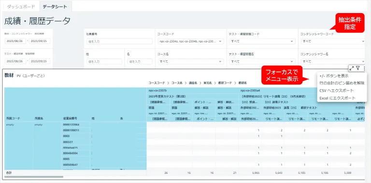Choose 'CSV へエクスポート' from the menu

[336, 91]
